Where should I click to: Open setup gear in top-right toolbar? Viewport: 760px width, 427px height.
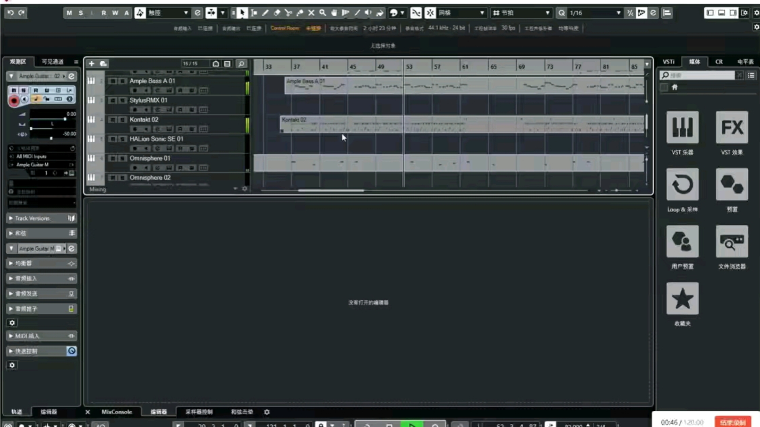point(756,13)
